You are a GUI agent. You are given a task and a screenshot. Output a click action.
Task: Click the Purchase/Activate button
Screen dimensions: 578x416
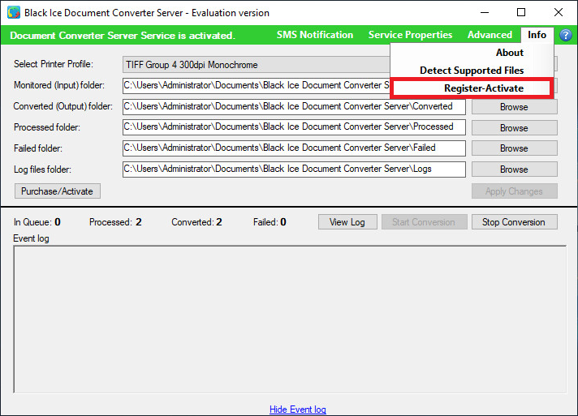[58, 191]
